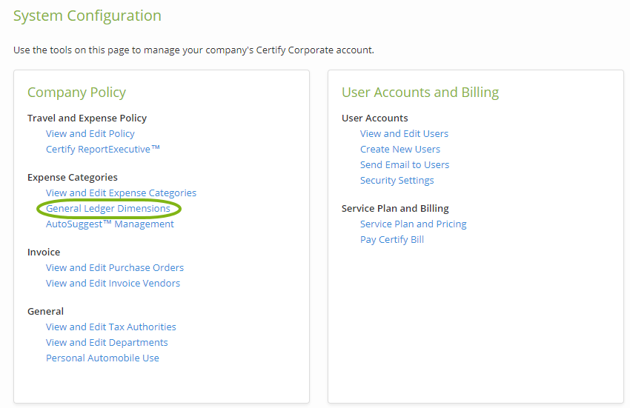Open Personal Automobile Use link

[102, 358]
